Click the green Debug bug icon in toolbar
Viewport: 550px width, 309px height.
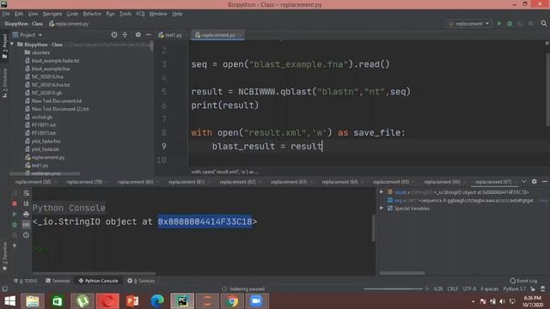pyautogui.click(x=510, y=23)
